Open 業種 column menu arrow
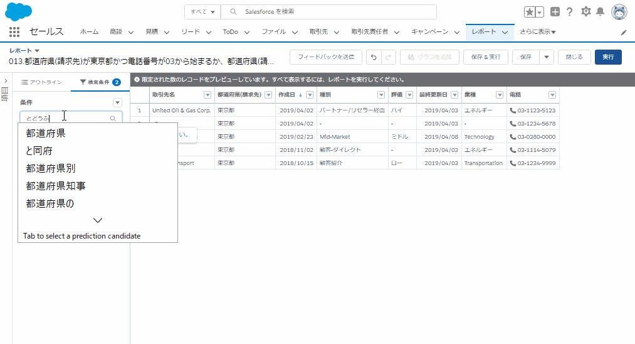This screenshot has width=635, height=344. [500, 95]
